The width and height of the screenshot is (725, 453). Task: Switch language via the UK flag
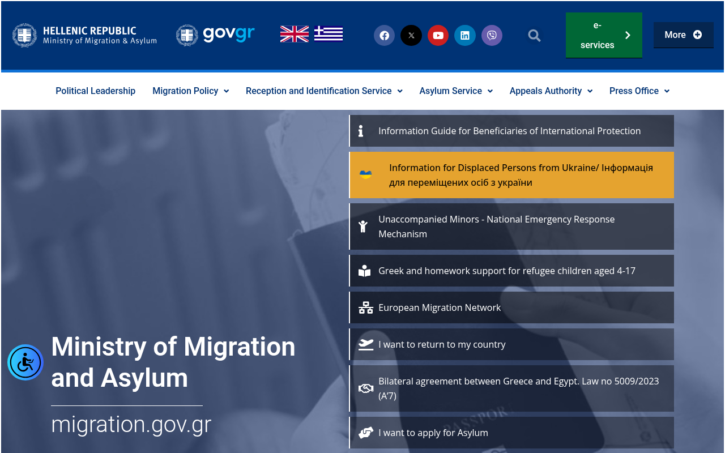point(295,34)
